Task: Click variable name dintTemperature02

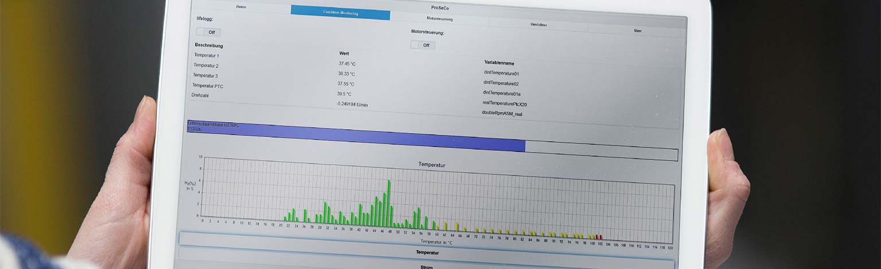Action: click(x=501, y=83)
